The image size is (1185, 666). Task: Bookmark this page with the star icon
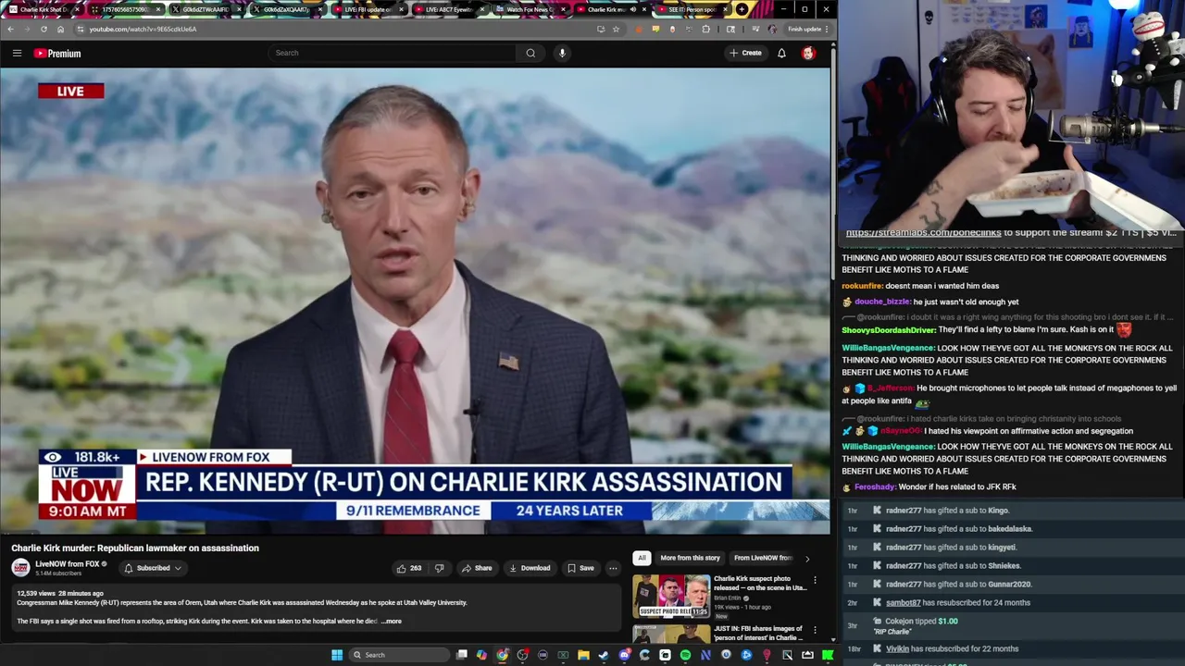(x=616, y=29)
